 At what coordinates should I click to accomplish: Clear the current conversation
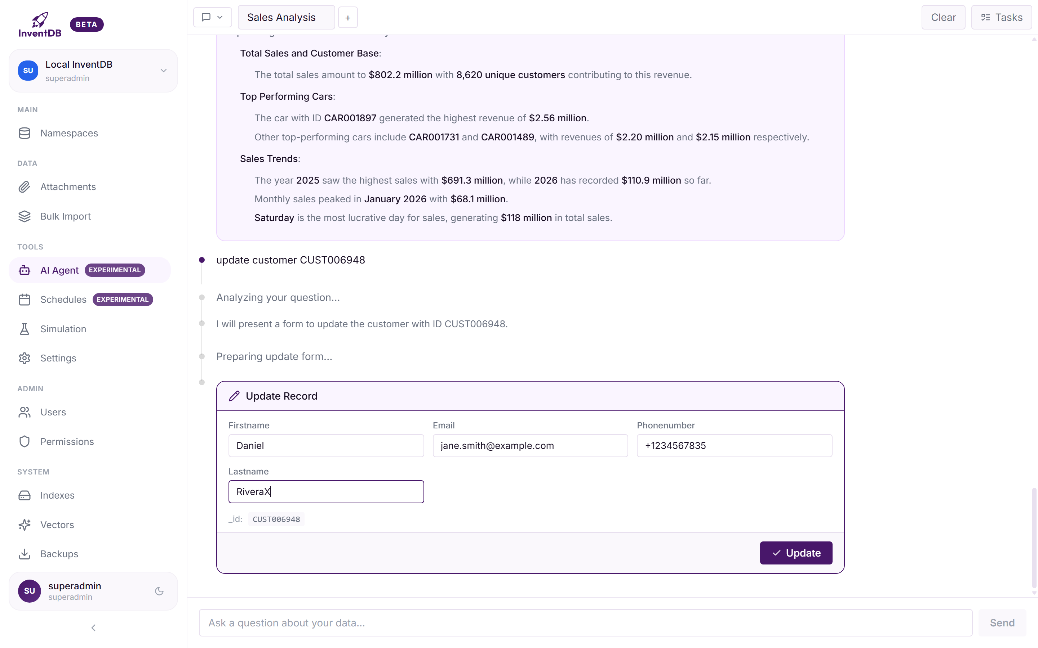[943, 17]
